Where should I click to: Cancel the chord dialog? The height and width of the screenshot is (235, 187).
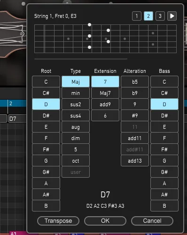click(152, 221)
